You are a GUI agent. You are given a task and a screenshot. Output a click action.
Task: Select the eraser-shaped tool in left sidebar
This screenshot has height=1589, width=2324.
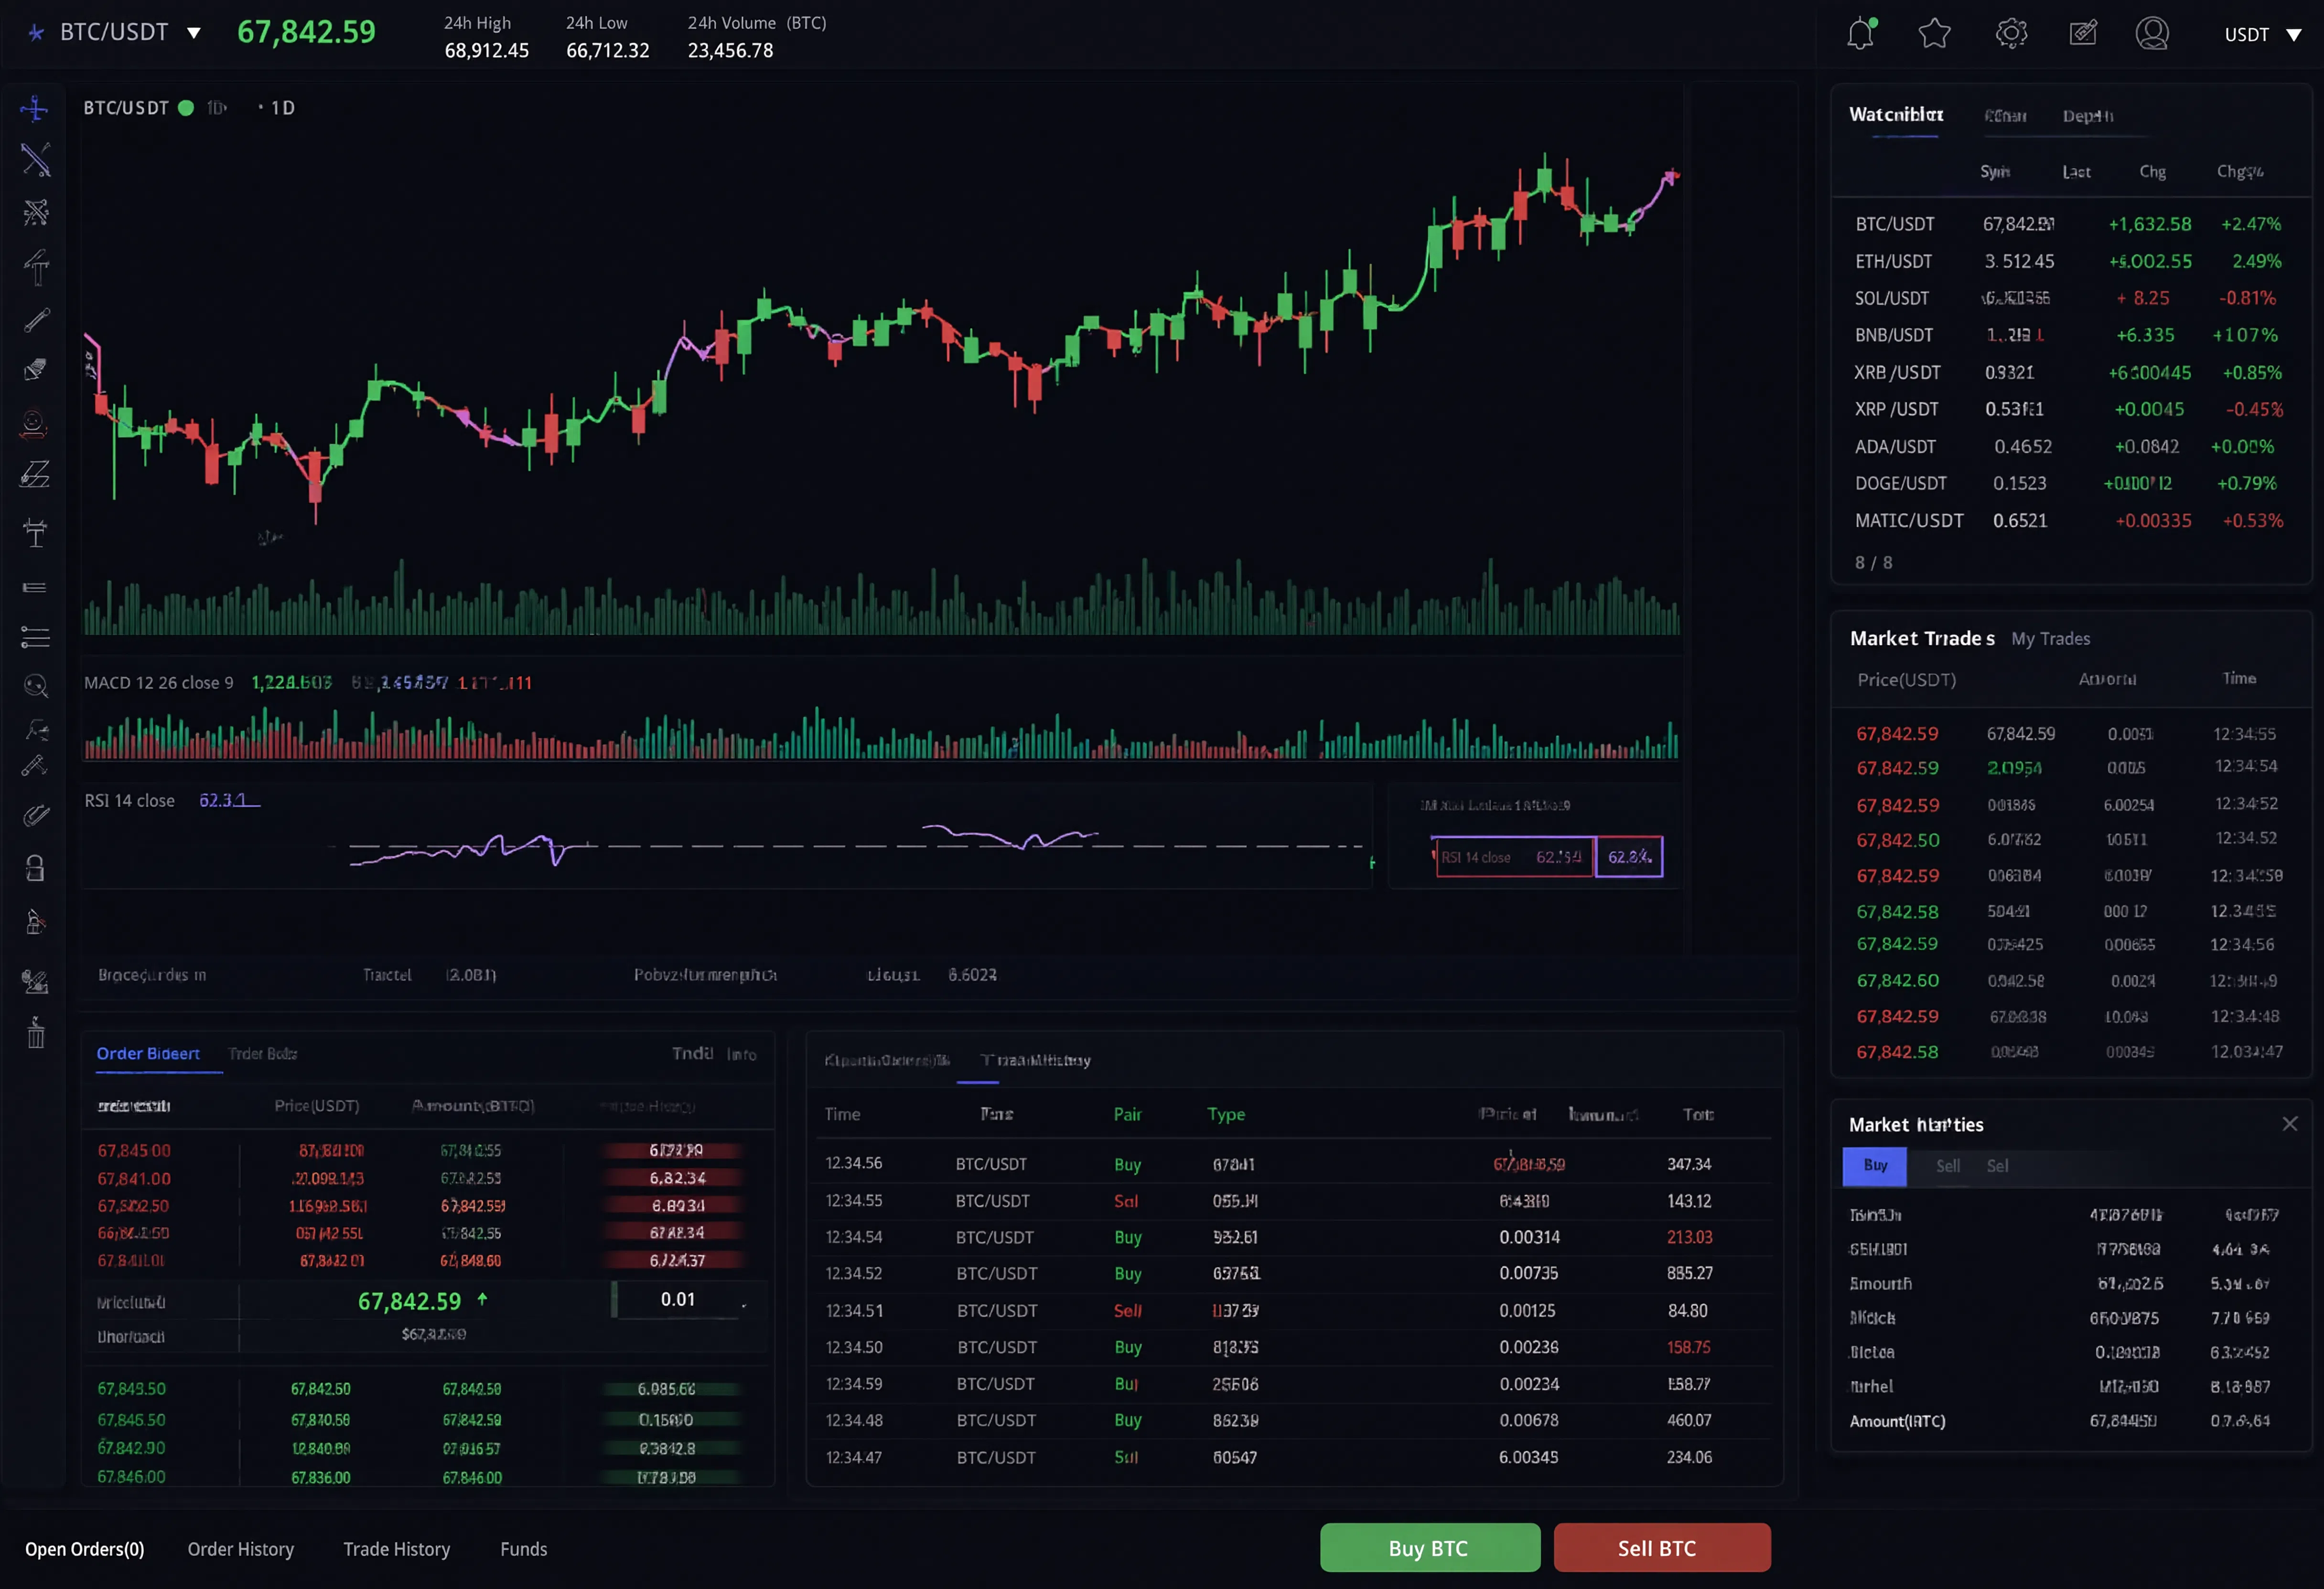point(35,370)
